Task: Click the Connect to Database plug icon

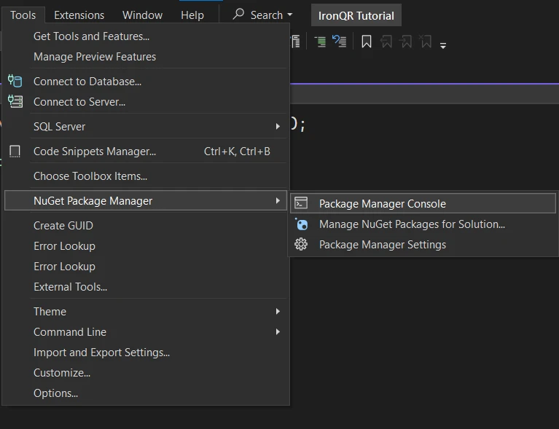Action: (x=15, y=81)
